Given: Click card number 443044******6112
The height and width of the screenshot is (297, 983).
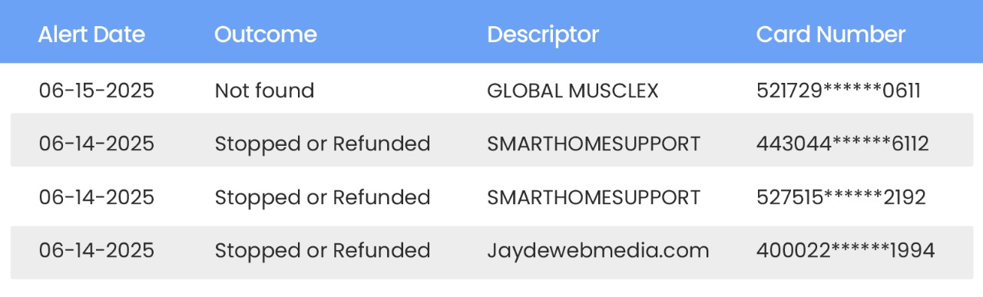Looking at the screenshot, I should click(842, 144).
